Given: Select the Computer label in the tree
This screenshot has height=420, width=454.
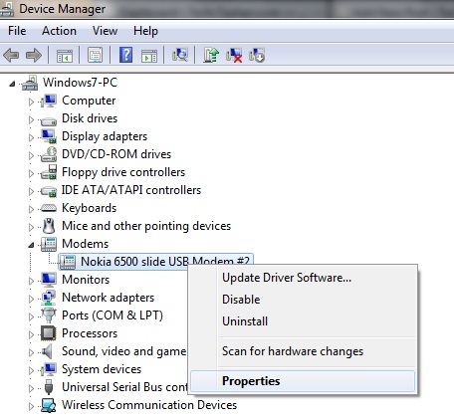Looking at the screenshot, I should [x=89, y=101].
